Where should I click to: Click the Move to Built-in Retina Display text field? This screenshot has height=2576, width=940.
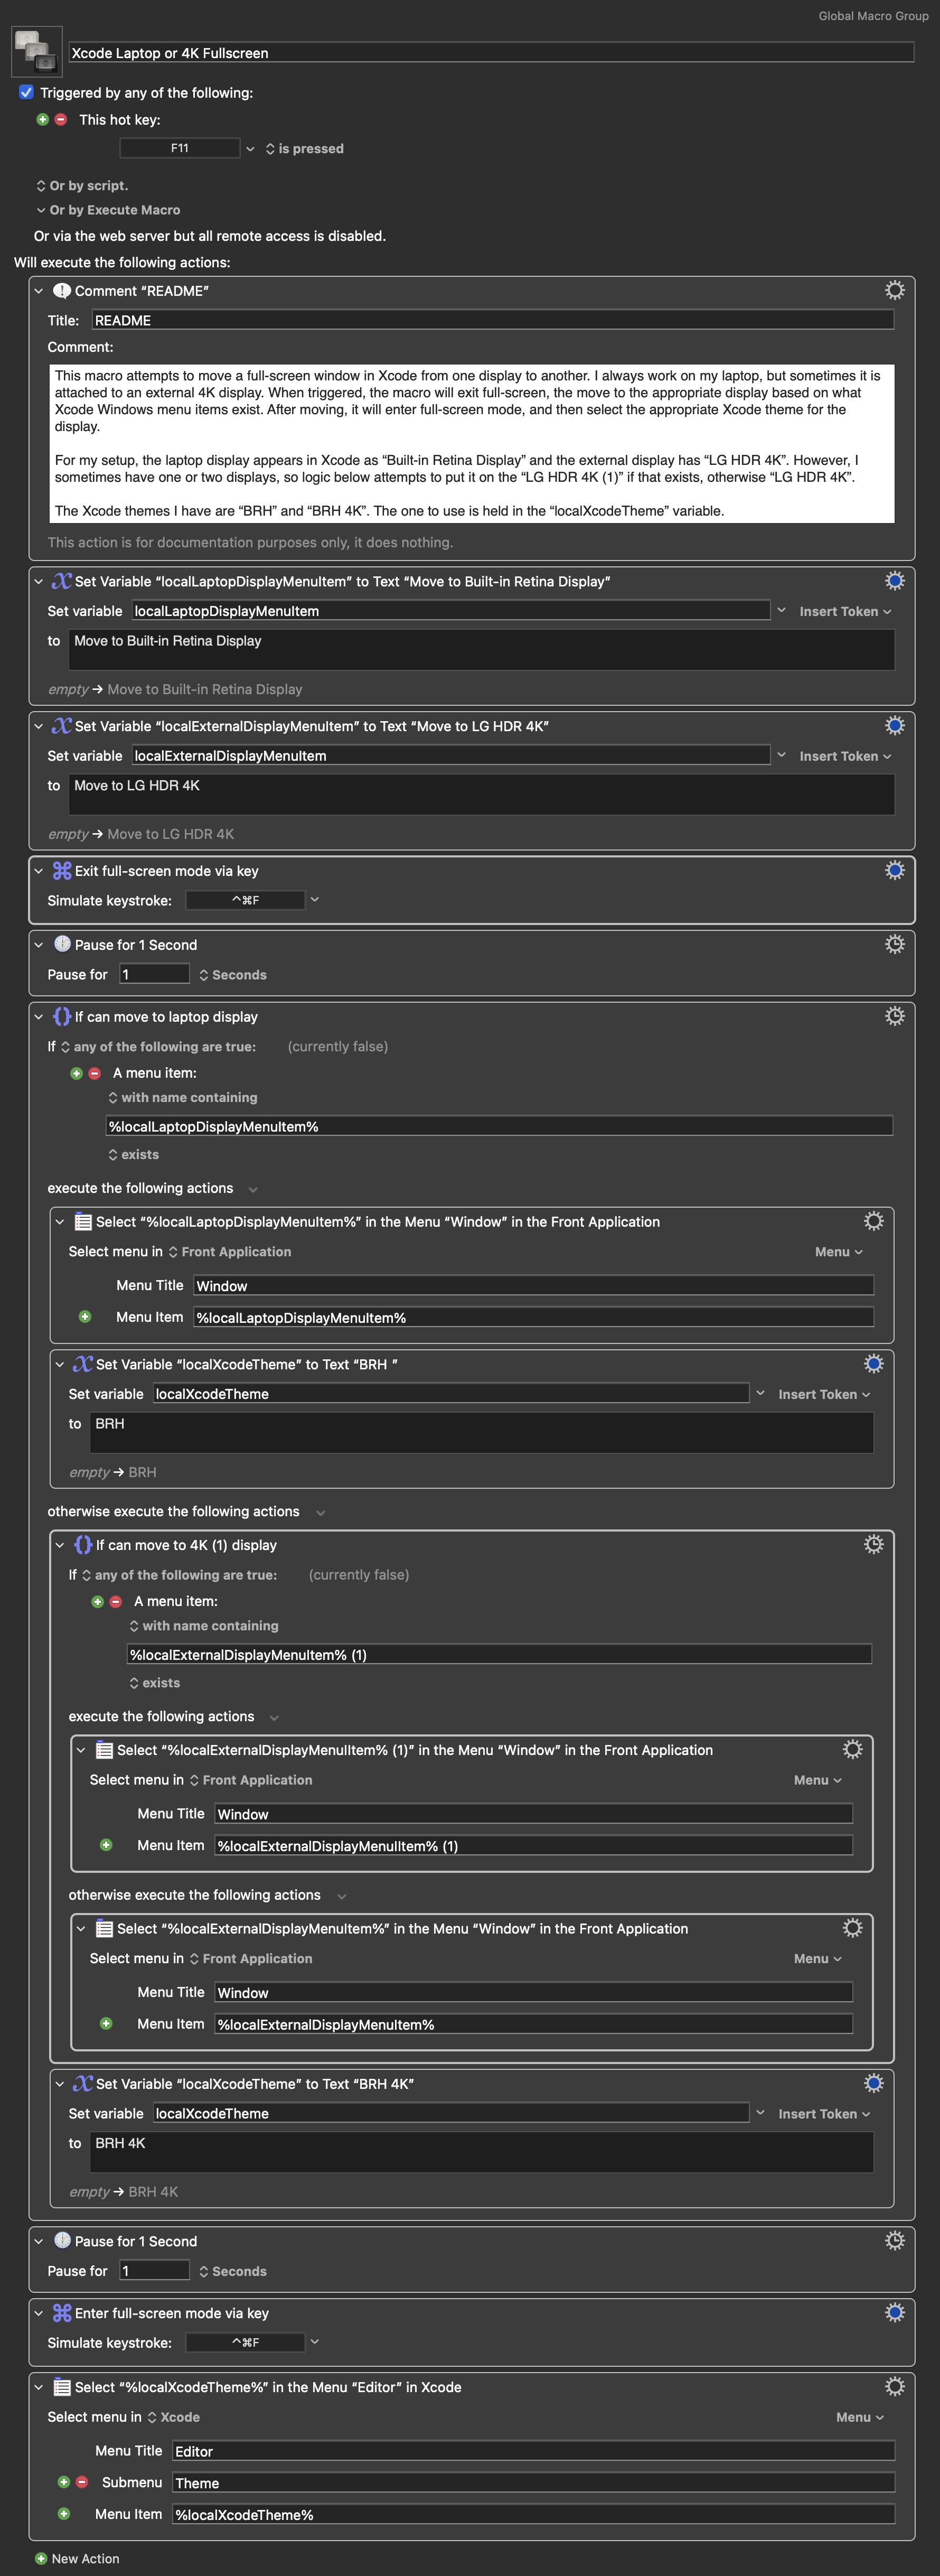point(482,650)
